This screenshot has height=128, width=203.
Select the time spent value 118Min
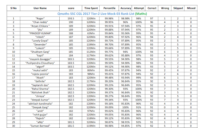(x=91, y=118)
